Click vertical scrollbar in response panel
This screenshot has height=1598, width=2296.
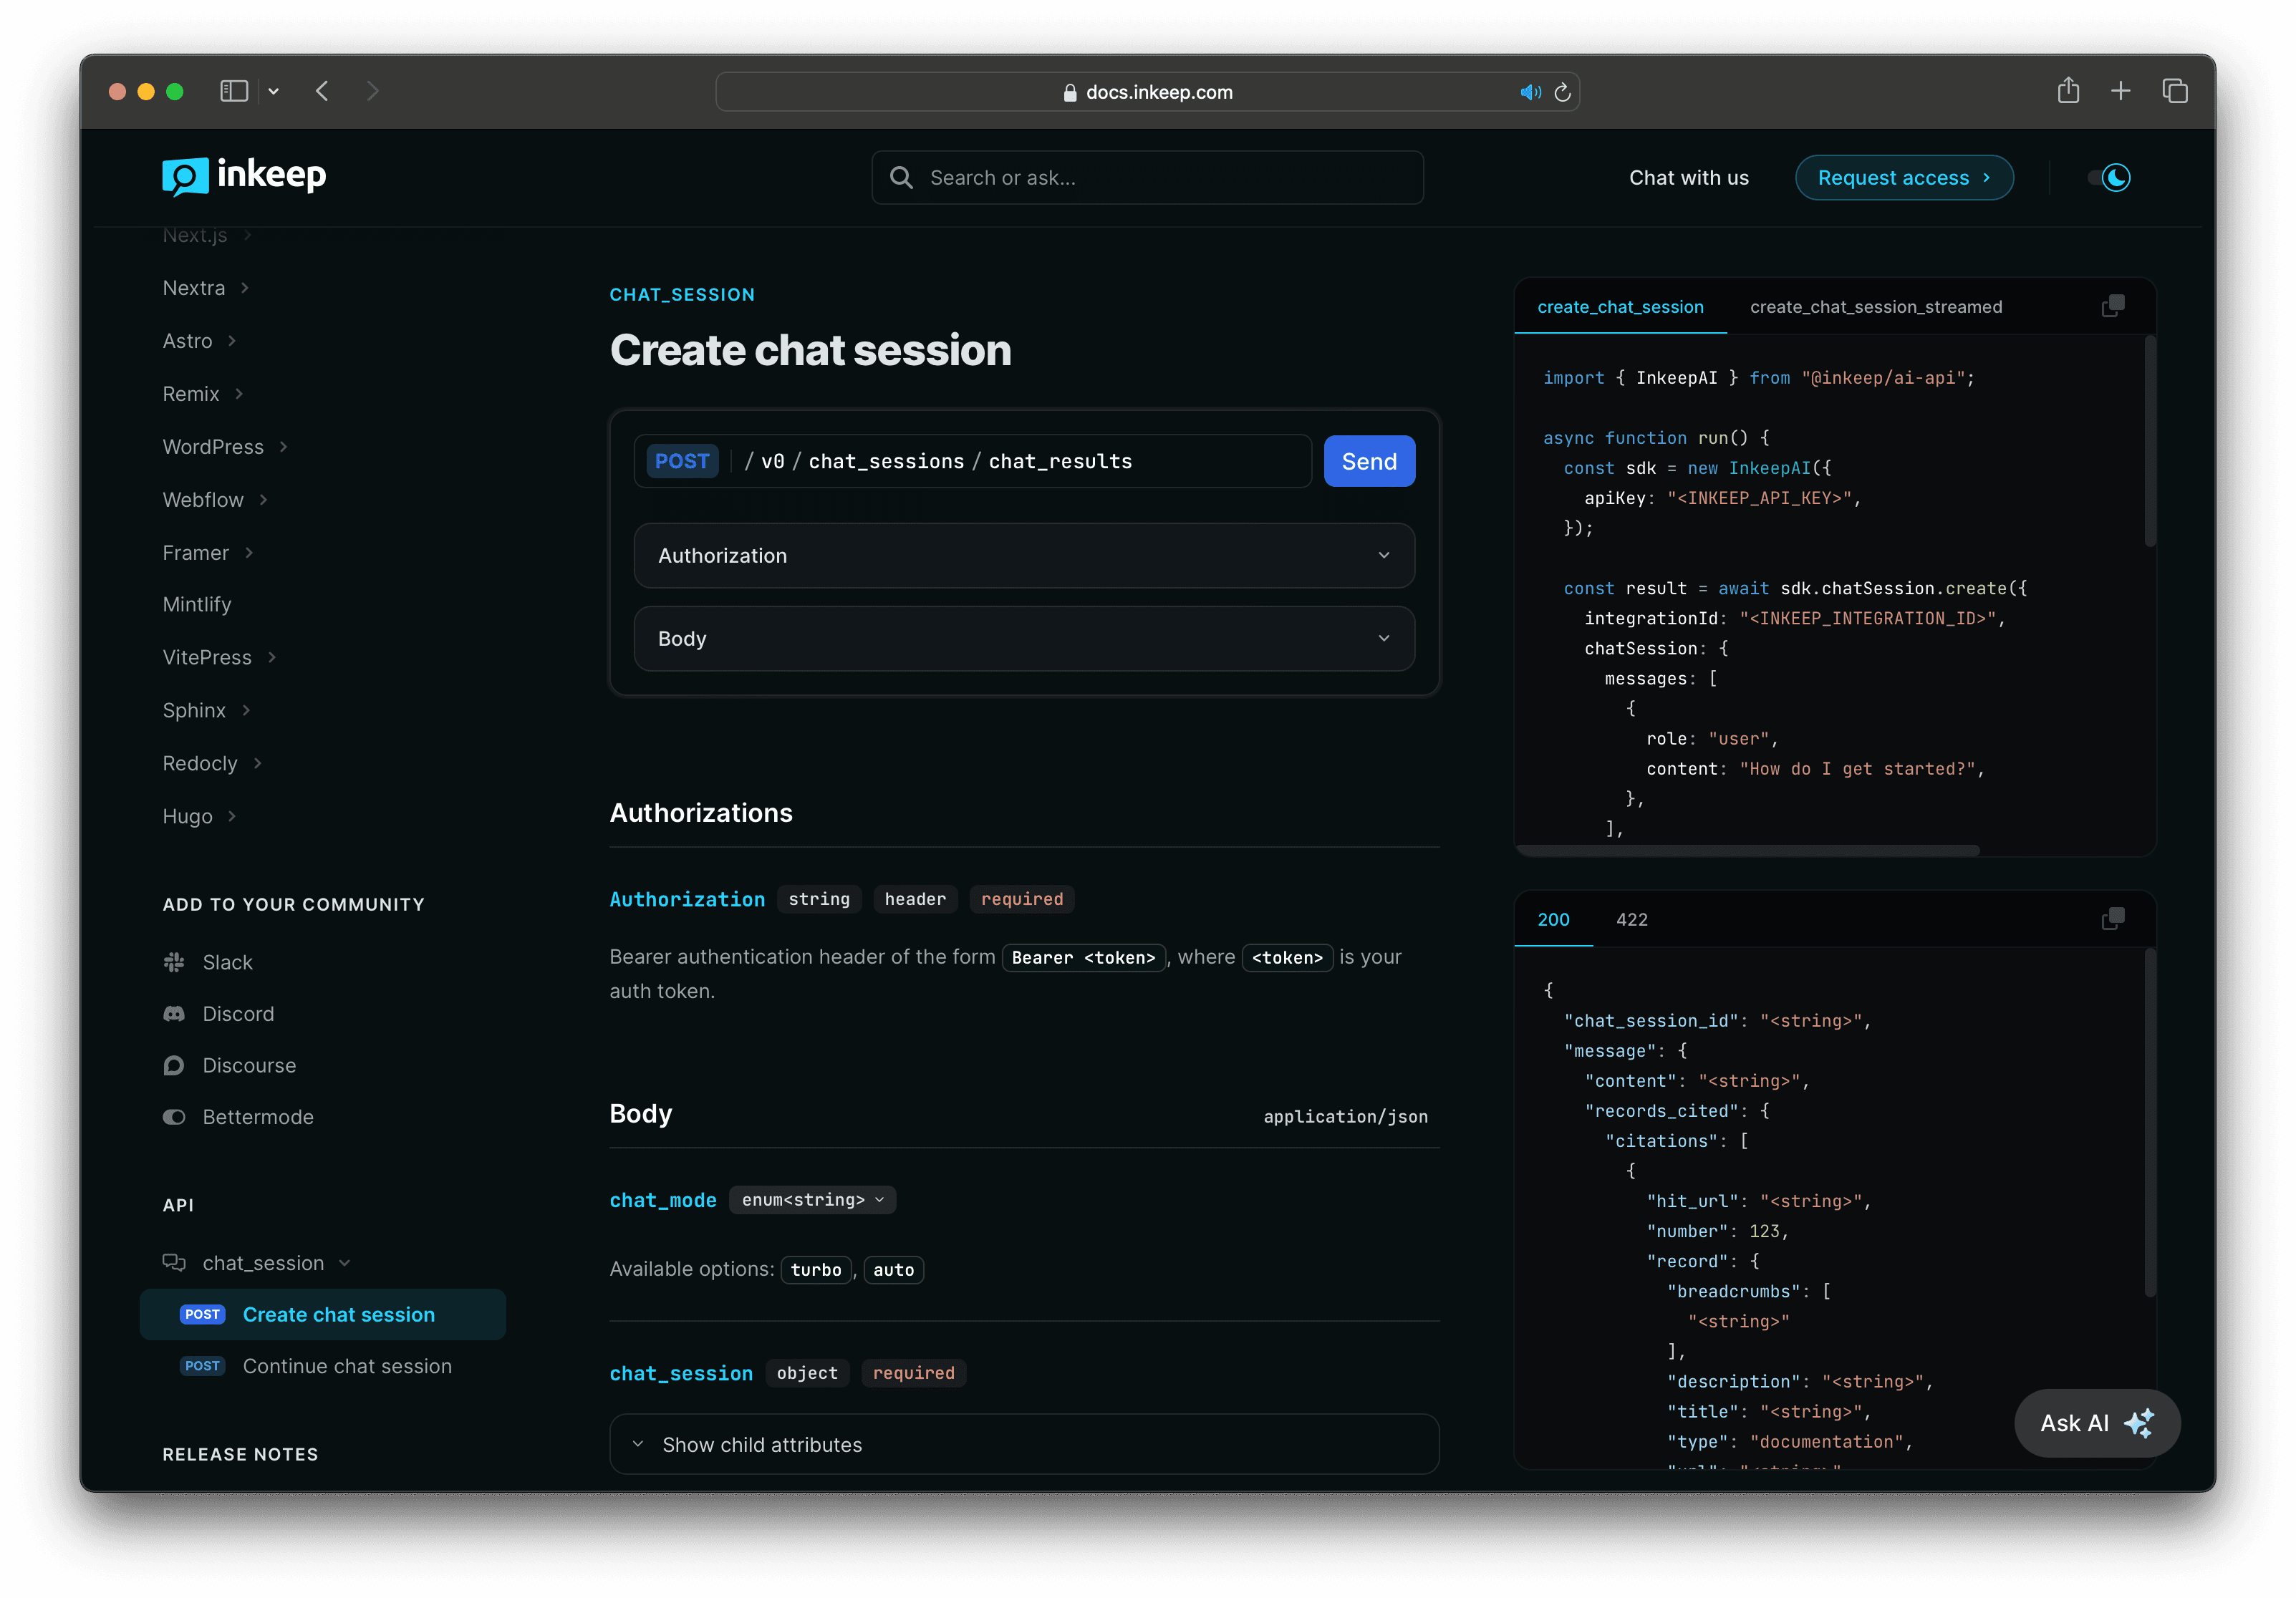(x=2149, y=1122)
